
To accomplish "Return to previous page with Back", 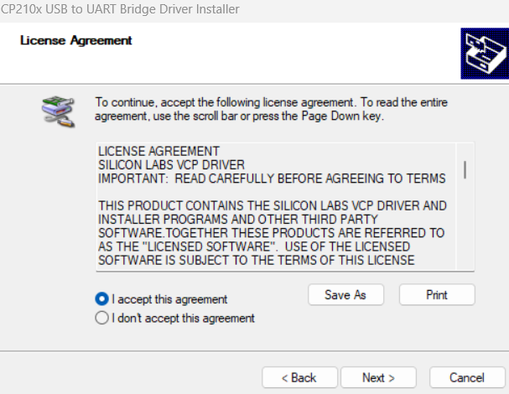I will 299,377.
